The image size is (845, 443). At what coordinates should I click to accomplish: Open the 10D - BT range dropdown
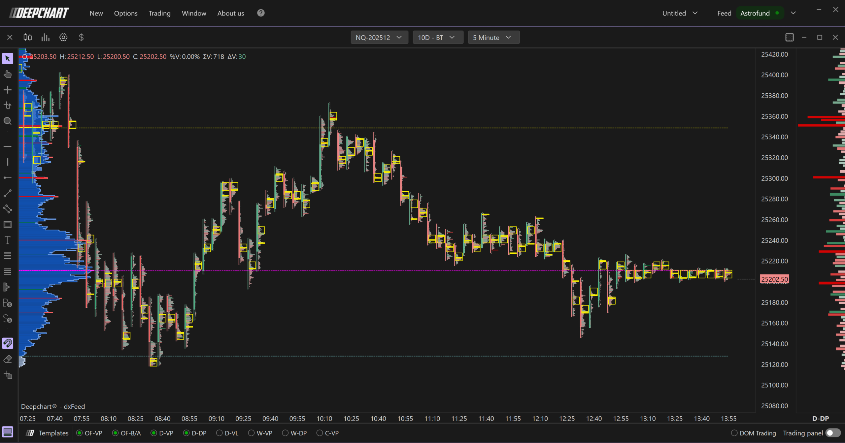tap(438, 37)
